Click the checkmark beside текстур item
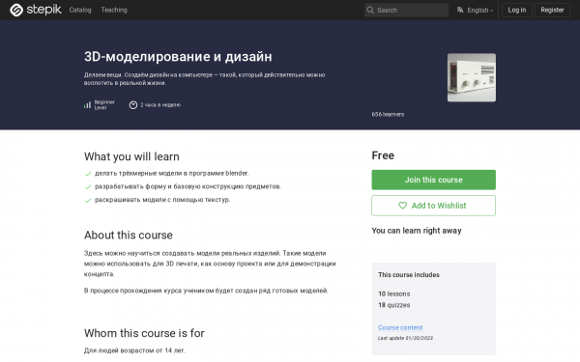The image size is (580, 362). coord(88,200)
